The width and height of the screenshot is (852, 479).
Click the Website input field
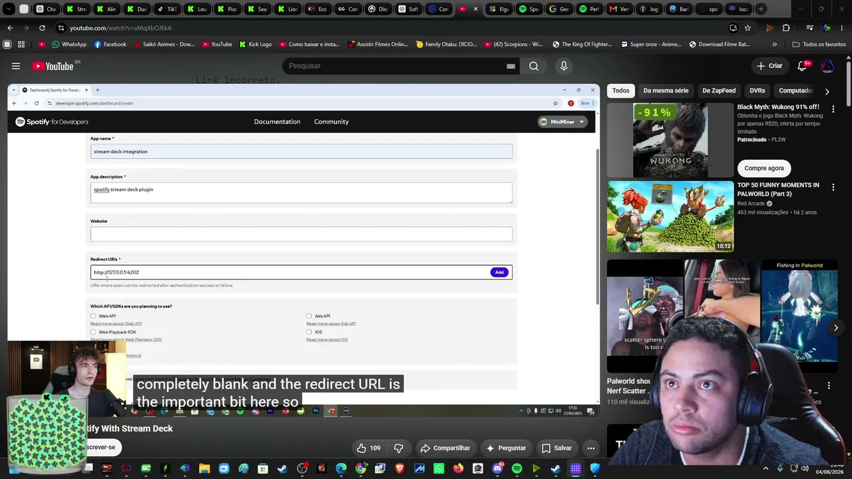302,234
